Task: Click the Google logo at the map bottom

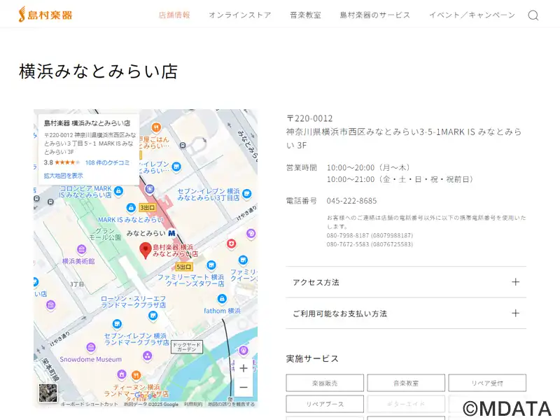Action: [146, 395]
